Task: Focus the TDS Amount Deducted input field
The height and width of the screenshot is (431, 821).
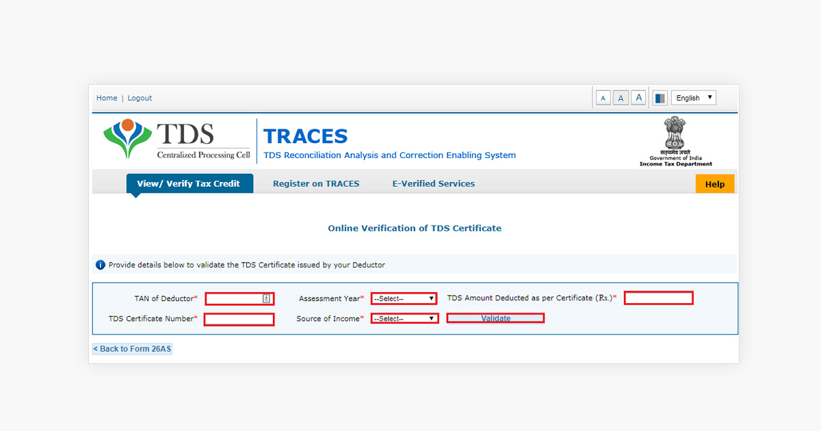Action: pyautogui.click(x=658, y=298)
